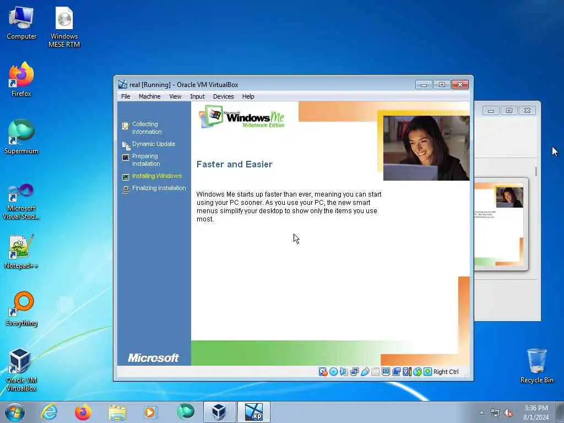This screenshot has width=564, height=423.
Task: Open Windows Explorer from the taskbar
Action: click(x=117, y=412)
